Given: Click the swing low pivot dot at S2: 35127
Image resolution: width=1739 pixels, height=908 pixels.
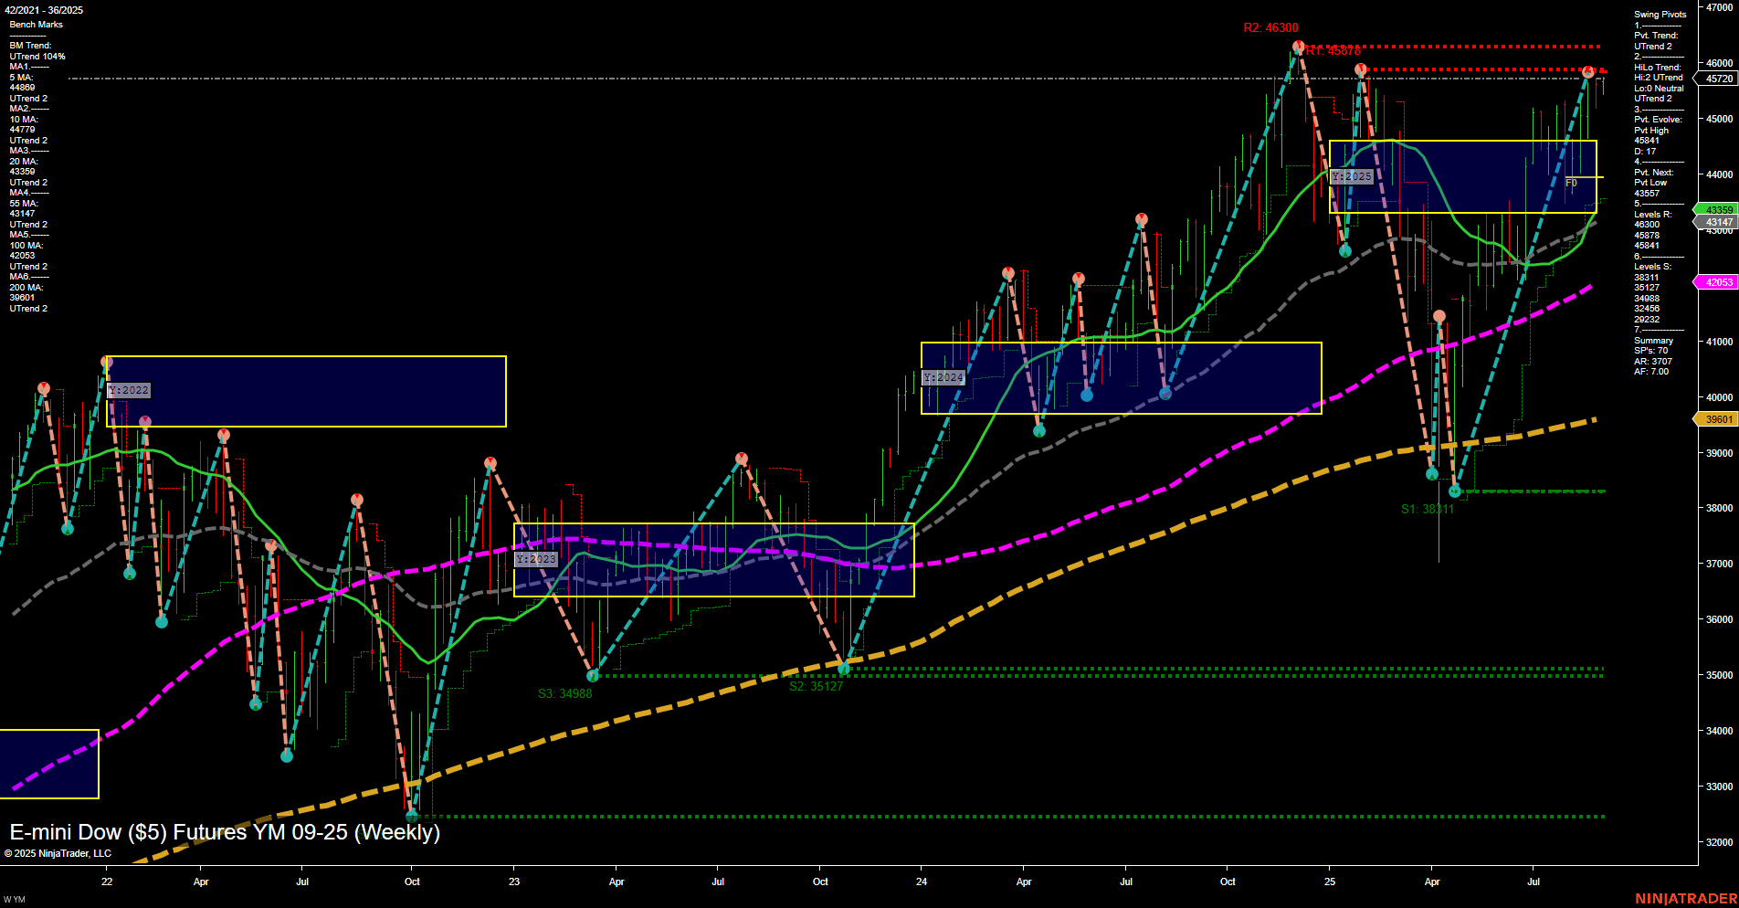Looking at the screenshot, I should (x=844, y=669).
